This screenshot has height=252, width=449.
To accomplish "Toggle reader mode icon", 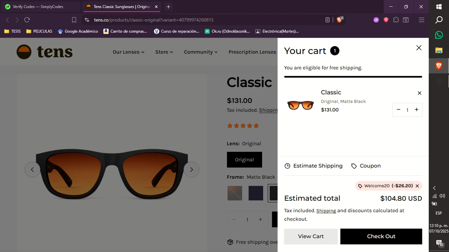I will pyautogui.click(x=327, y=20).
